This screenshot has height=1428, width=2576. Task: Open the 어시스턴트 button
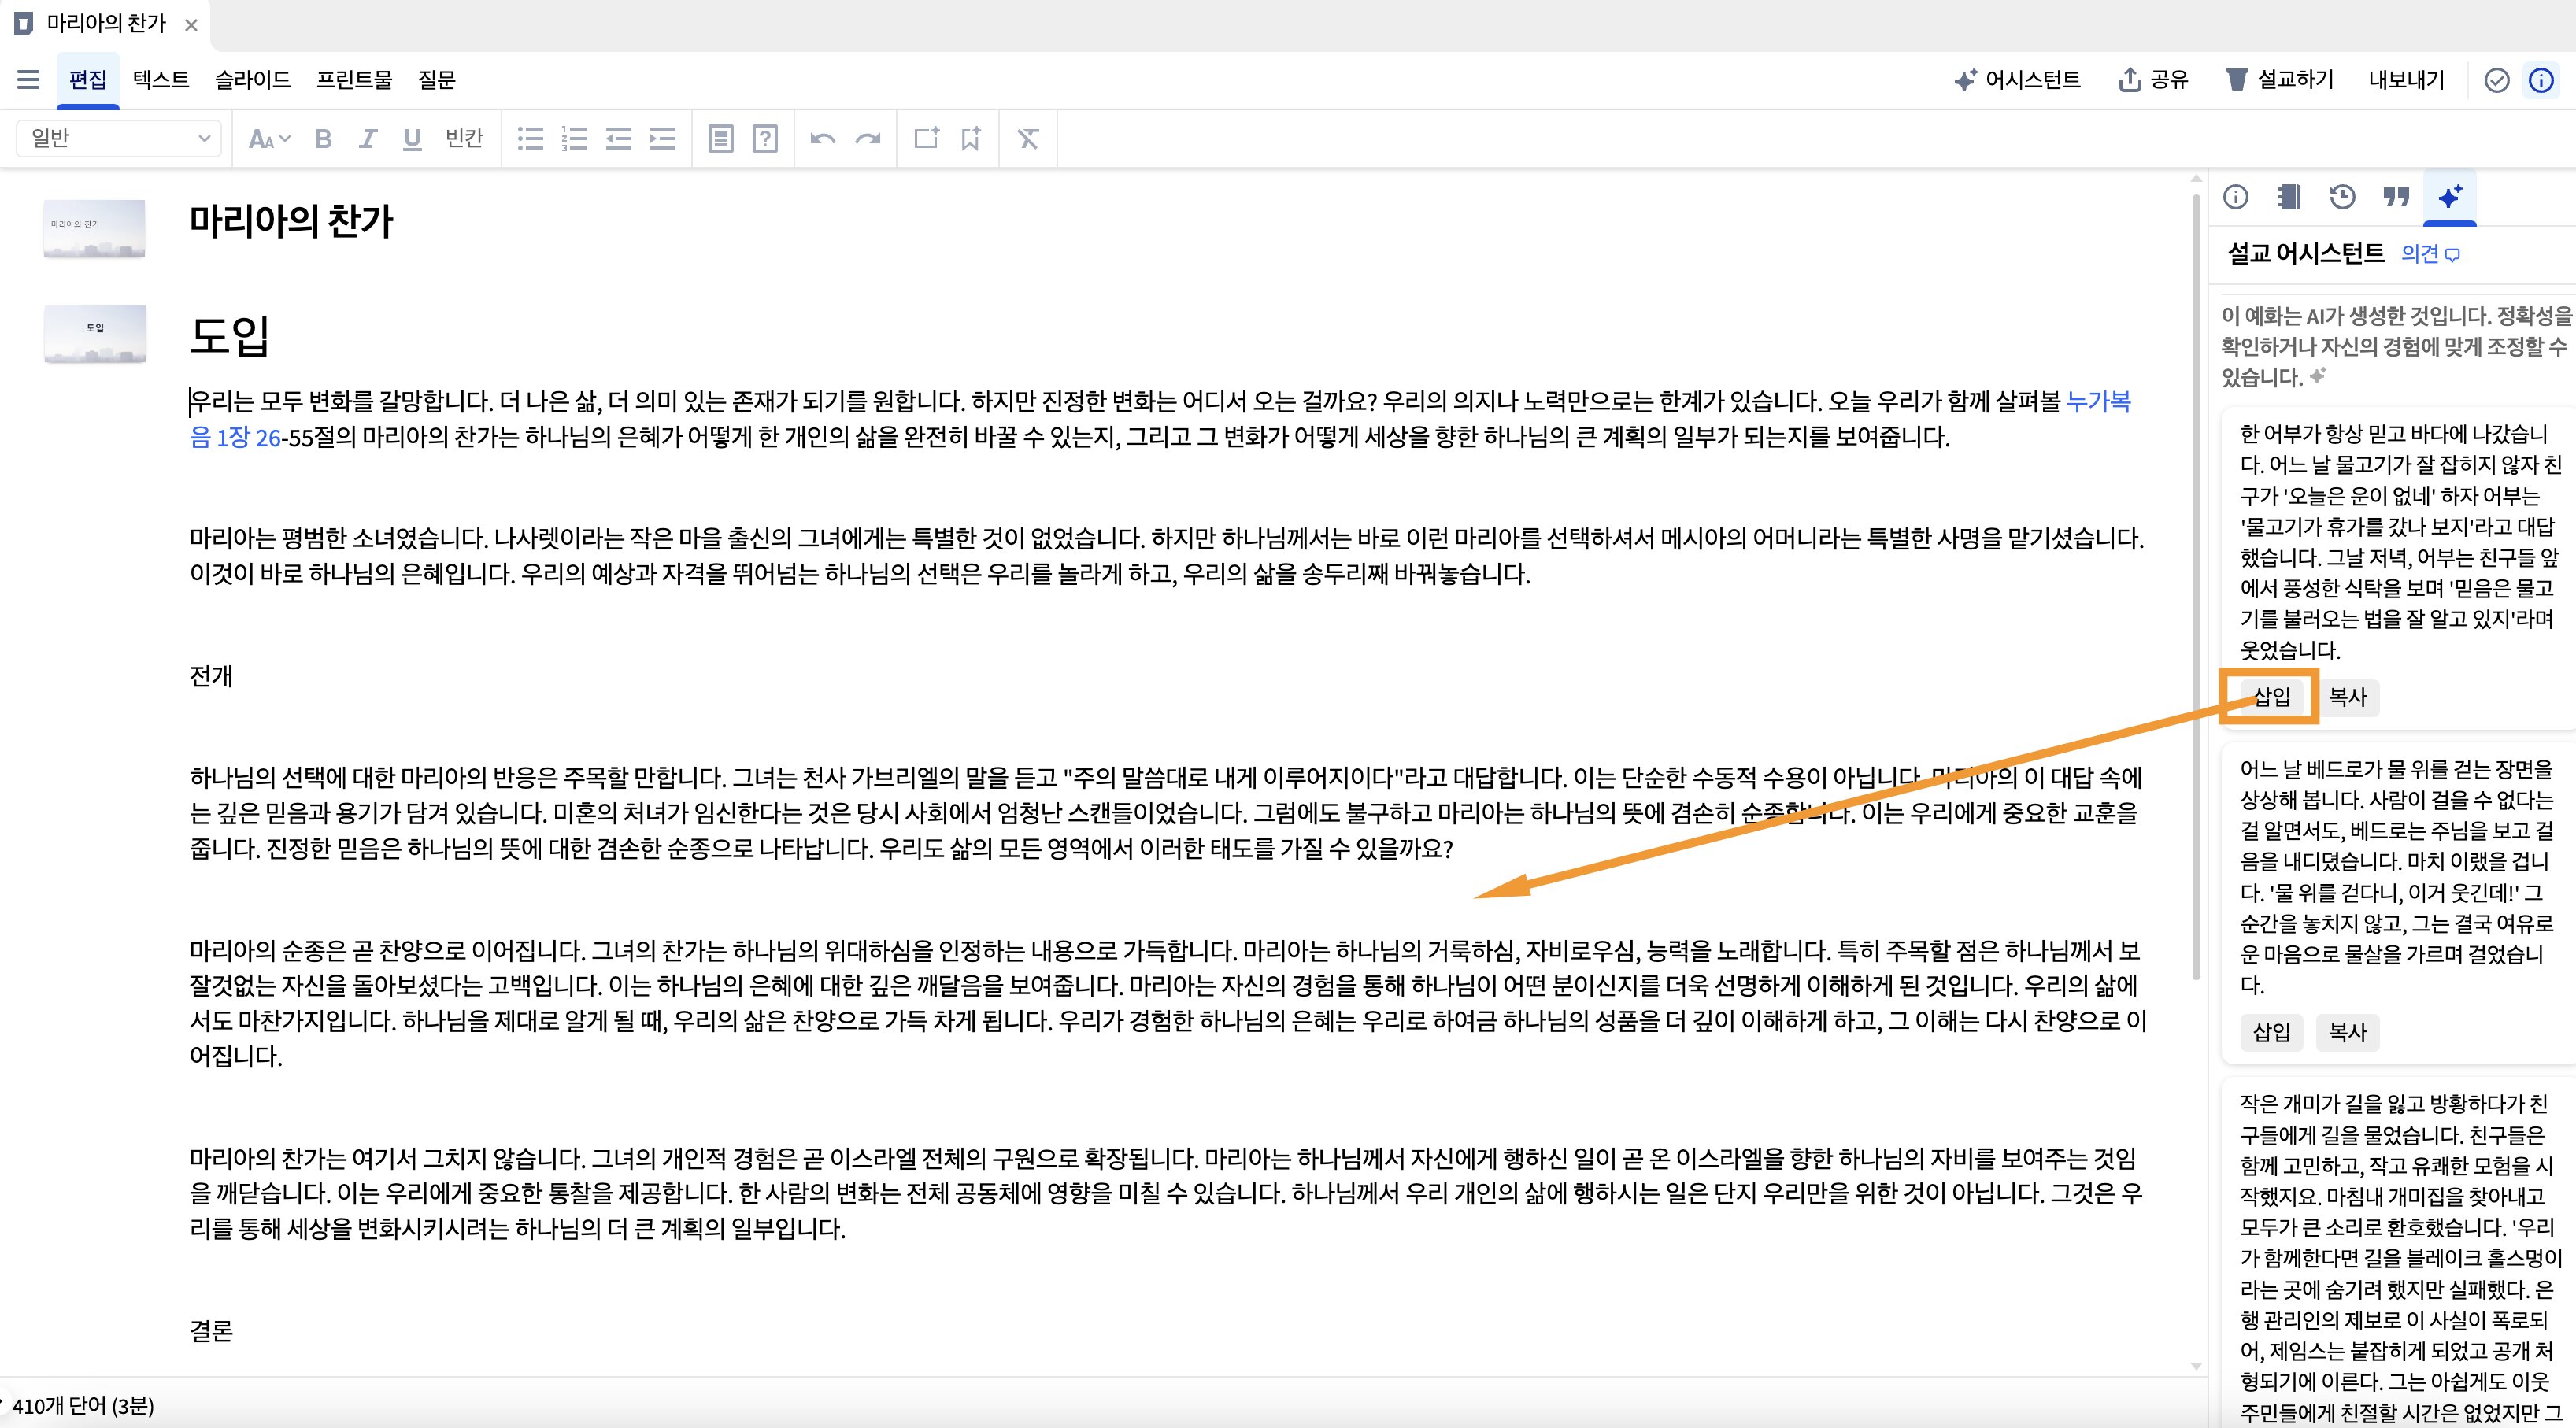tap(2017, 80)
